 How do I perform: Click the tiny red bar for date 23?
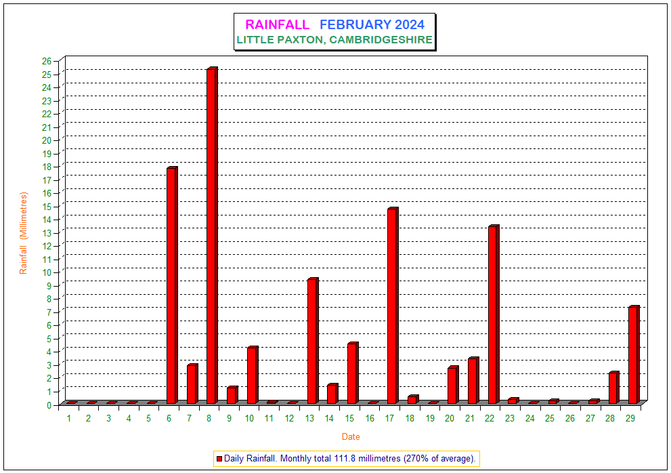point(513,400)
